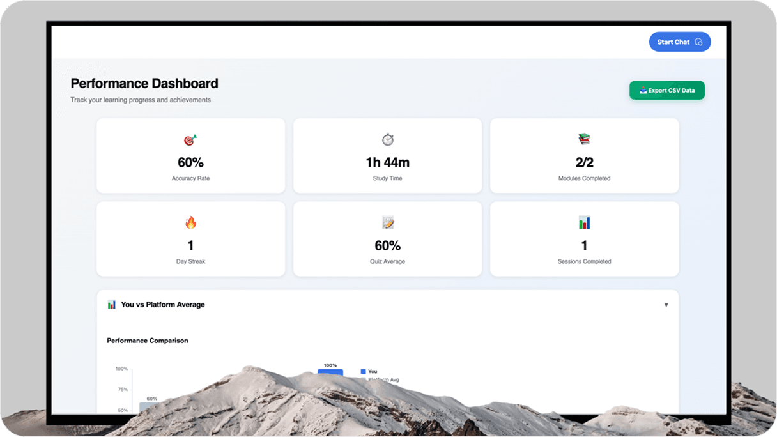
Task: Select the 60% gray bar in chart
Action: (149, 408)
